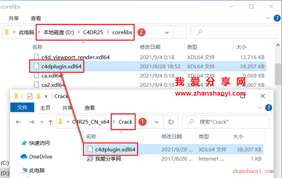This screenshot has width=282, height=178.
Task: Open address history dropdown in Crack window
Action: 156,122
